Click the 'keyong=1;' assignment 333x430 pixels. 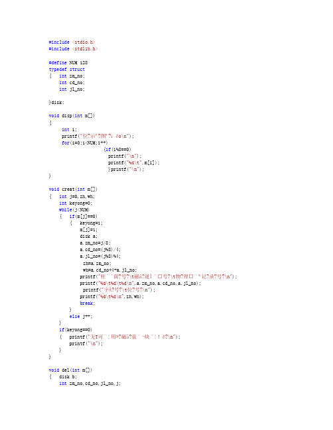[91, 223]
